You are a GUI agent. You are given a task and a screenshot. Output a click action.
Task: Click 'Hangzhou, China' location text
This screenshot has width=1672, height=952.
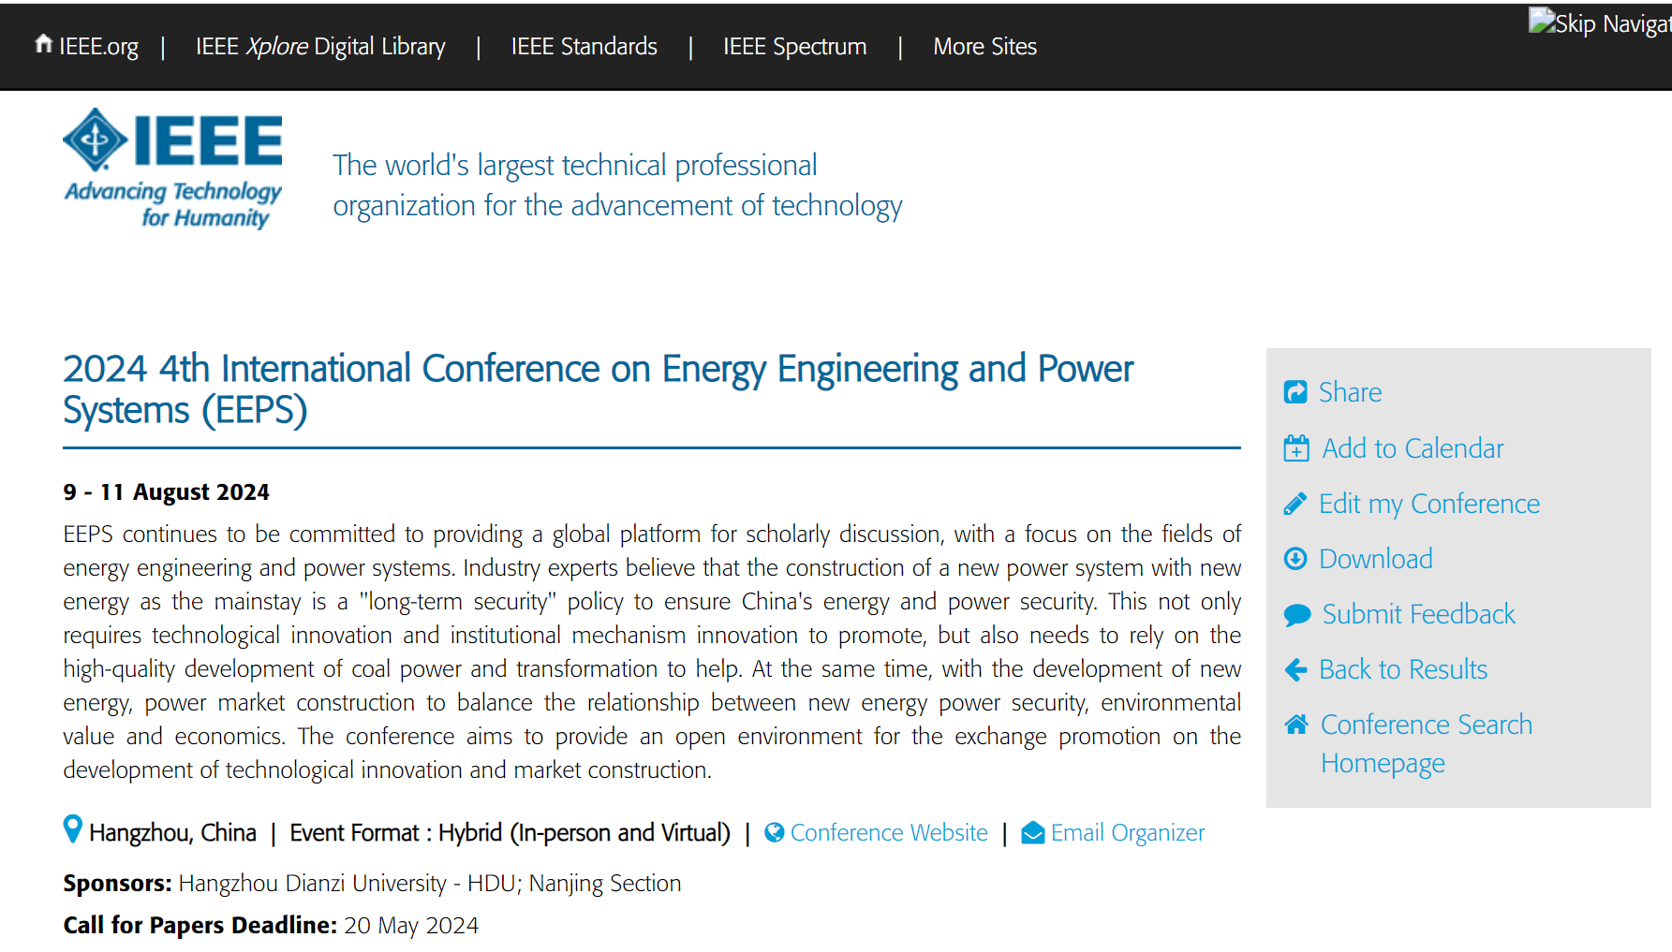(x=172, y=832)
